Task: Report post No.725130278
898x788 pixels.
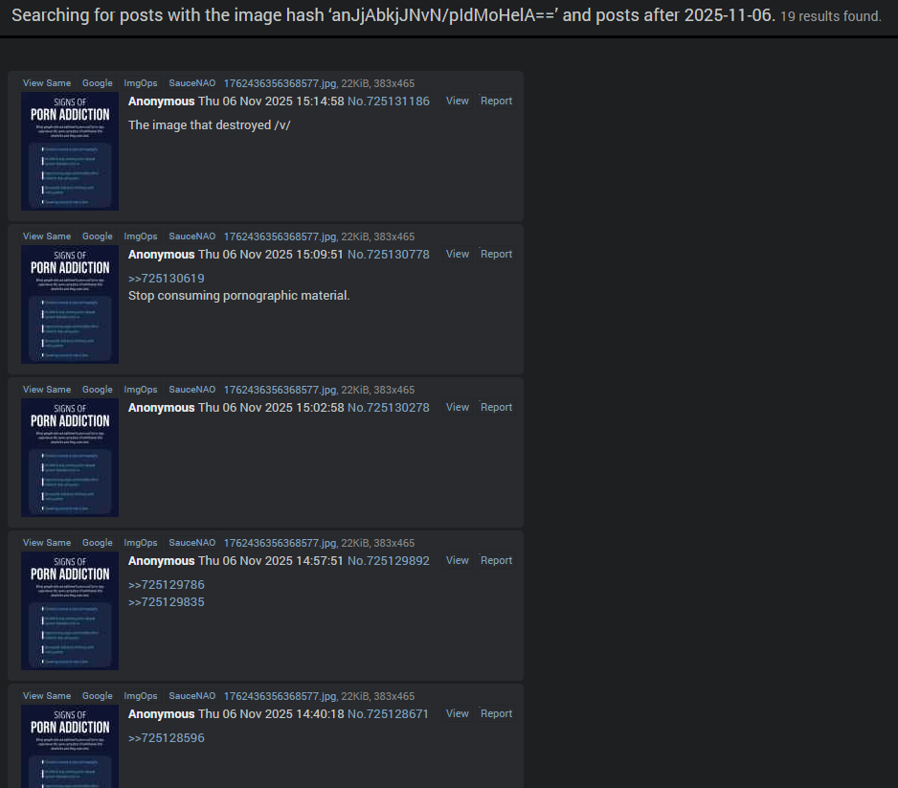Action: coord(496,407)
